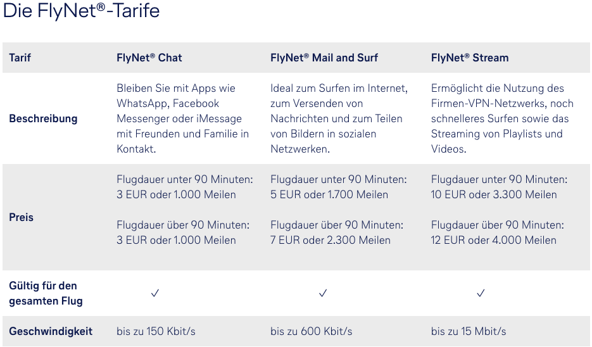Click the Preis row label
Image resolution: width=592 pixels, height=347 pixels.
[x=21, y=217]
